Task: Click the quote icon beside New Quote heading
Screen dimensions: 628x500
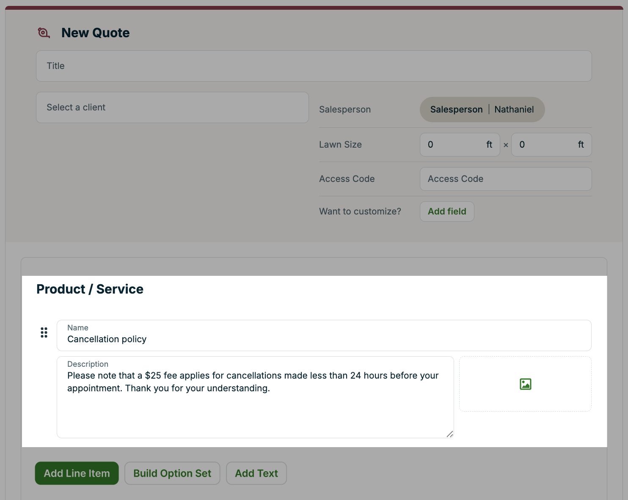Action: [44, 33]
